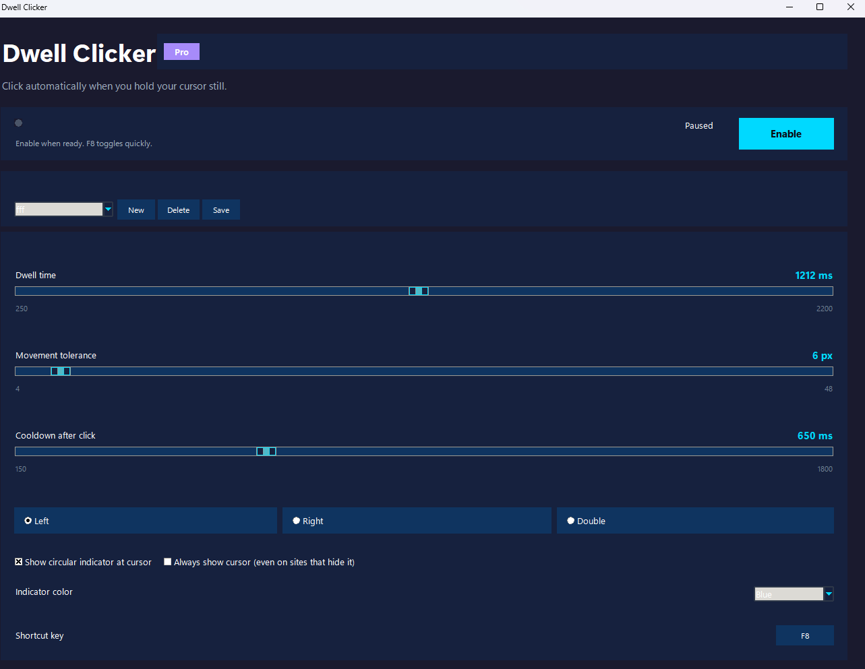Minimize the Dwell Clicker window

point(789,7)
